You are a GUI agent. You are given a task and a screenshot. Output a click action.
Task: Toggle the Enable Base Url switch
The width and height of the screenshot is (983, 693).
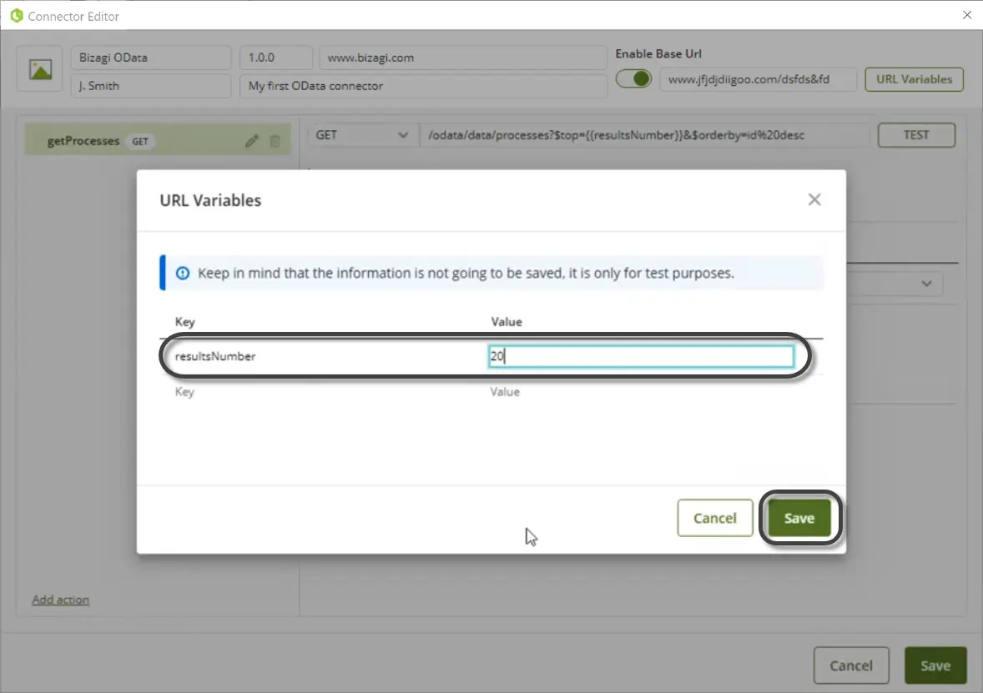point(634,79)
